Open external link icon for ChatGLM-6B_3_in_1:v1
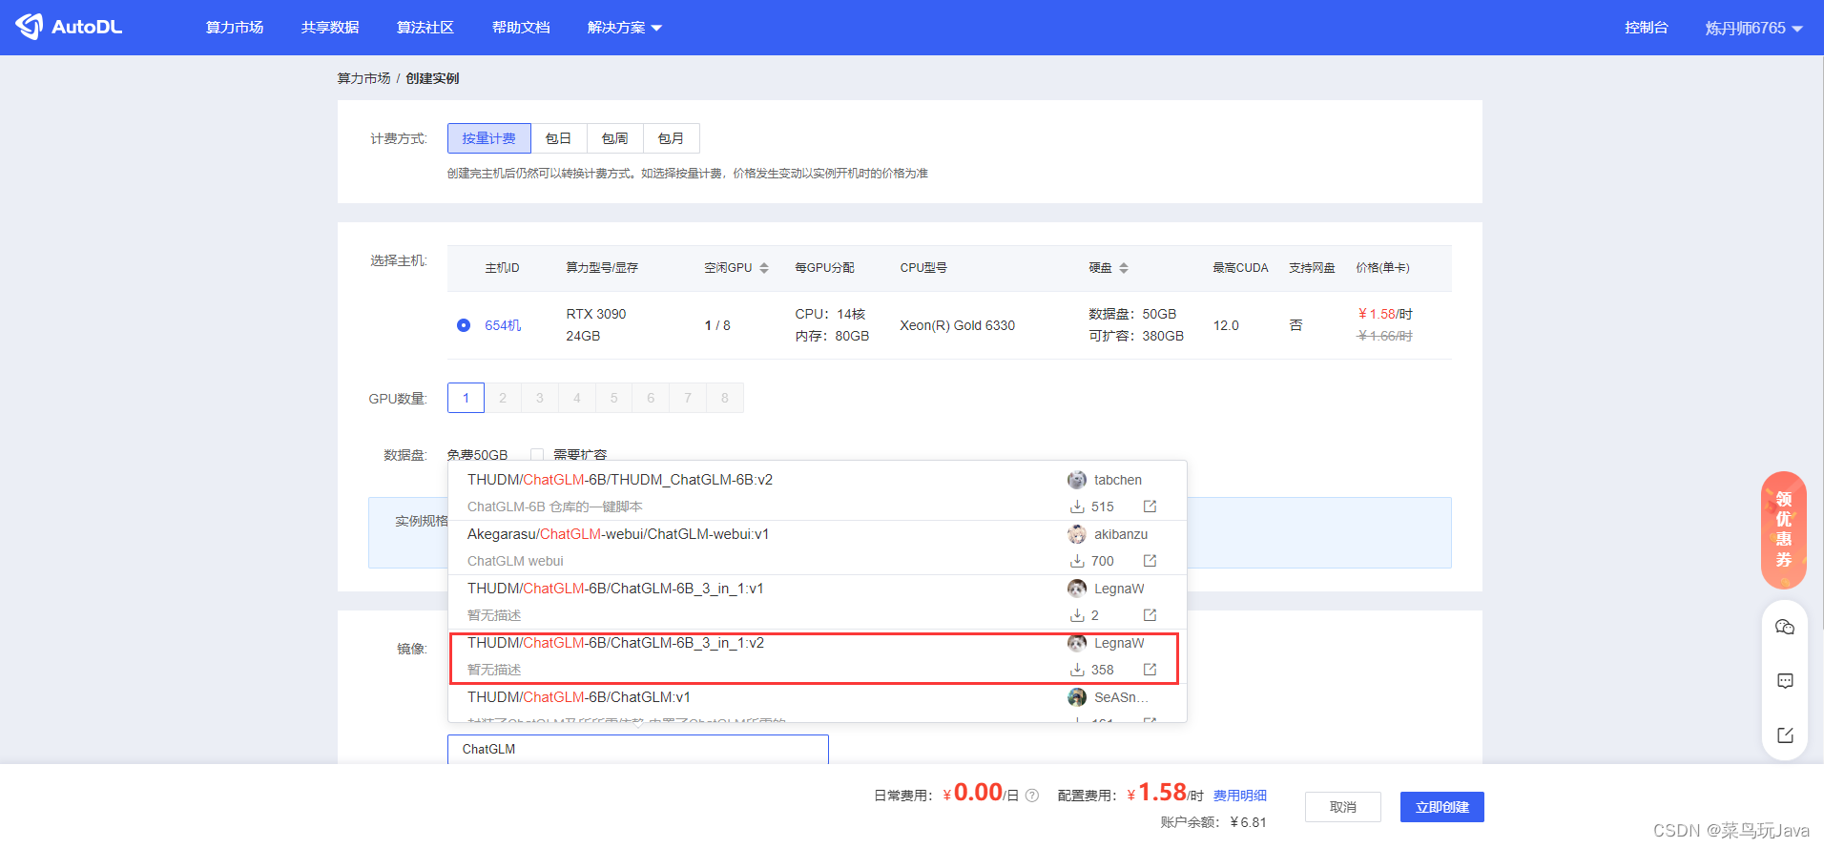Image resolution: width=1824 pixels, height=848 pixels. pyautogui.click(x=1150, y=615)
